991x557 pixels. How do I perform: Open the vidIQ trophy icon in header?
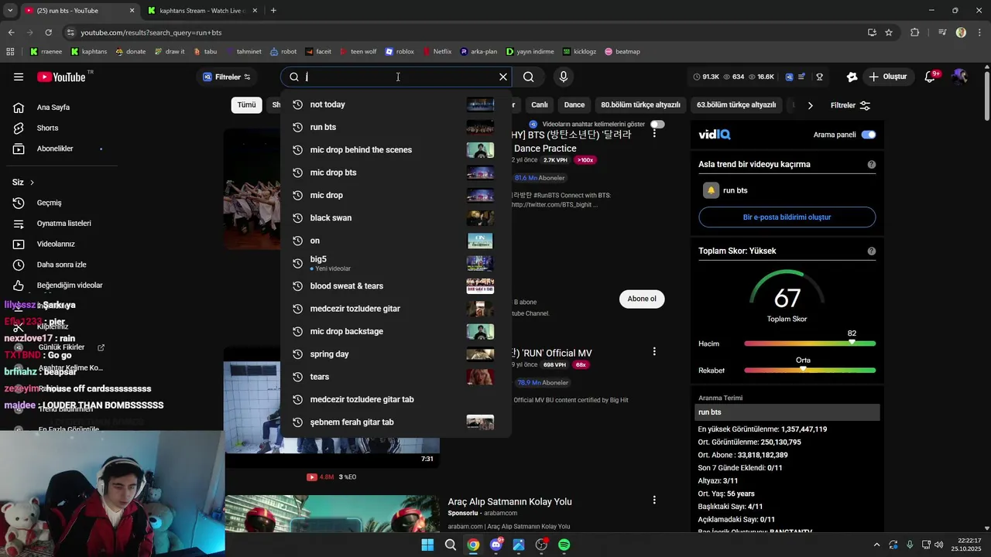tap(819, 77)
